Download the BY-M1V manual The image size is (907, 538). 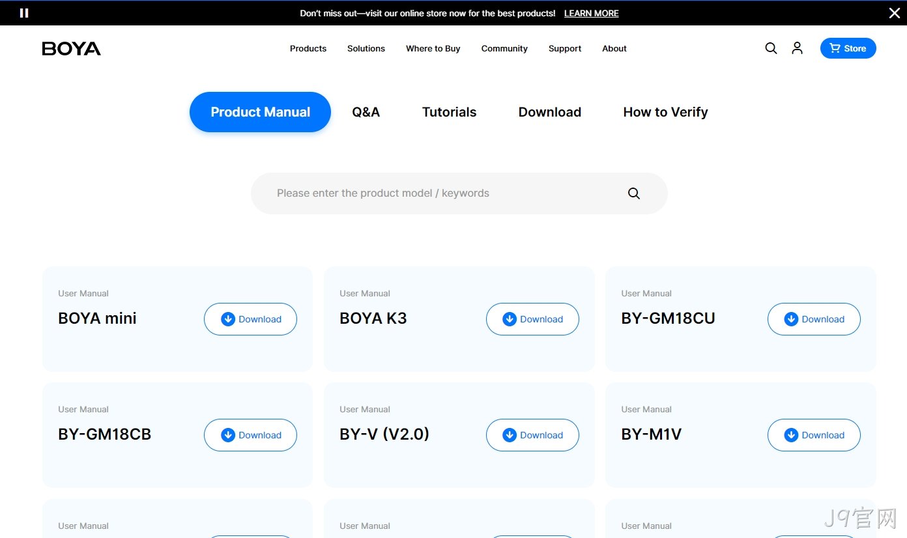(x=814, y=435)
